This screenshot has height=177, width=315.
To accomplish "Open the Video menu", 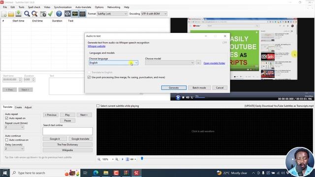I will coord(47,7).
